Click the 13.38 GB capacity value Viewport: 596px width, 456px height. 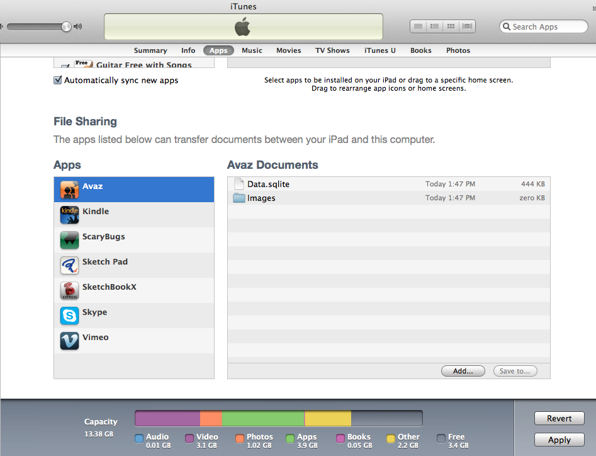[x=99, y=434]
